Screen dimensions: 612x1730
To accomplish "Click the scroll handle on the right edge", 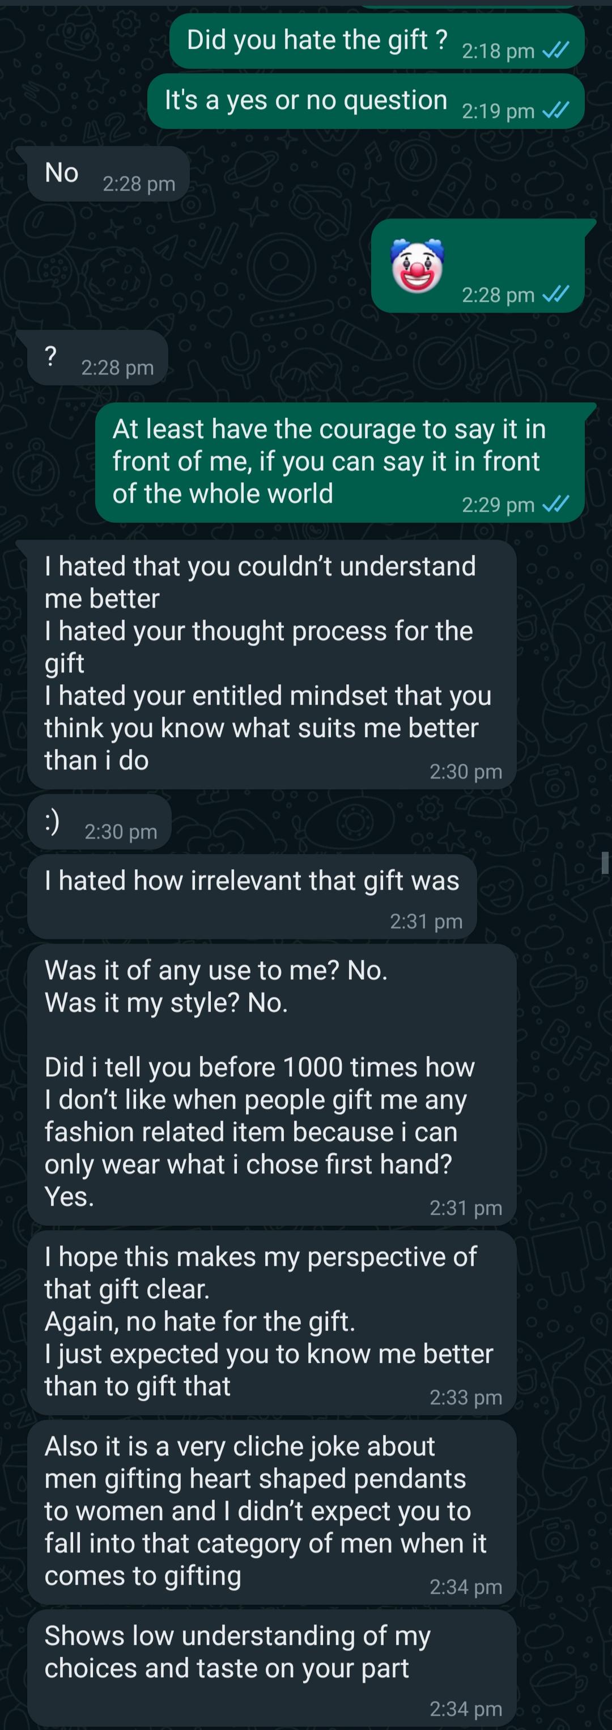I will tap(605, 862).
